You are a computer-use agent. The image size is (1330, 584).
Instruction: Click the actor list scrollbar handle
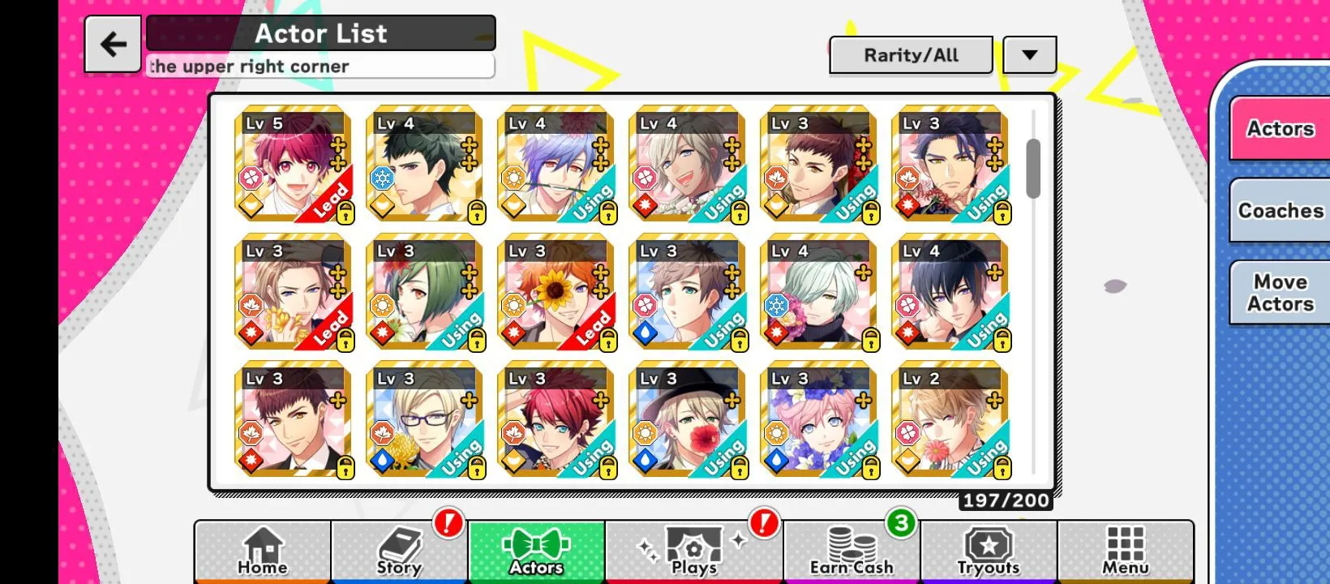click(1033, 169)
